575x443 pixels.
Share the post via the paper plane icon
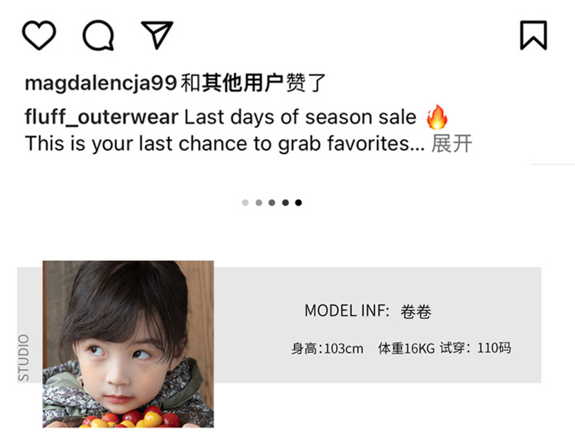pyautogui.click(x=157, y=34)
